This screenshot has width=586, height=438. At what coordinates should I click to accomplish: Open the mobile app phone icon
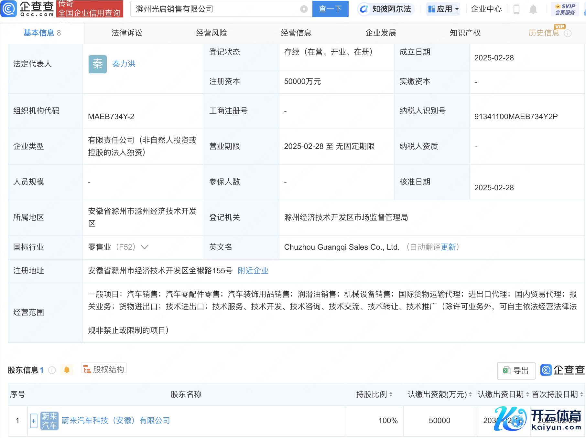pyautogui.click(x=516, y=9)
